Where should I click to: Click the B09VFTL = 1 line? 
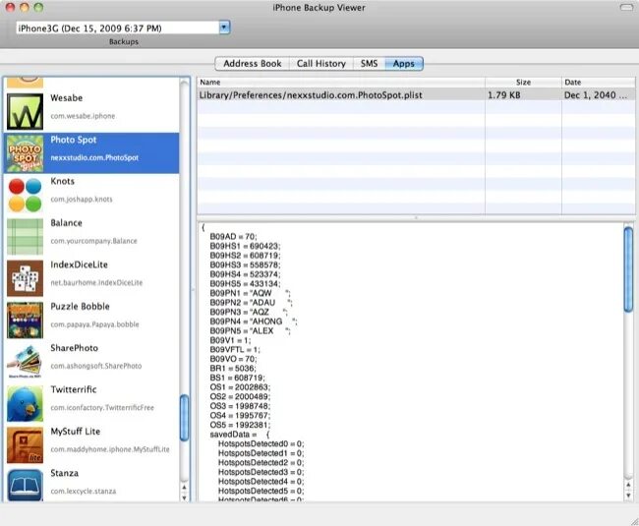point(235,350)
